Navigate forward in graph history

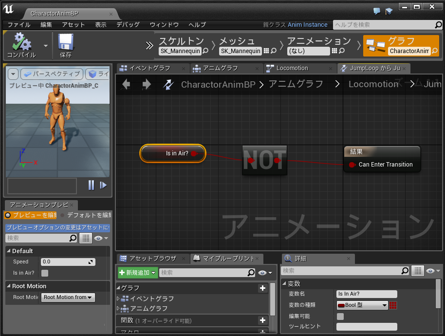click(x=147, y=84)
